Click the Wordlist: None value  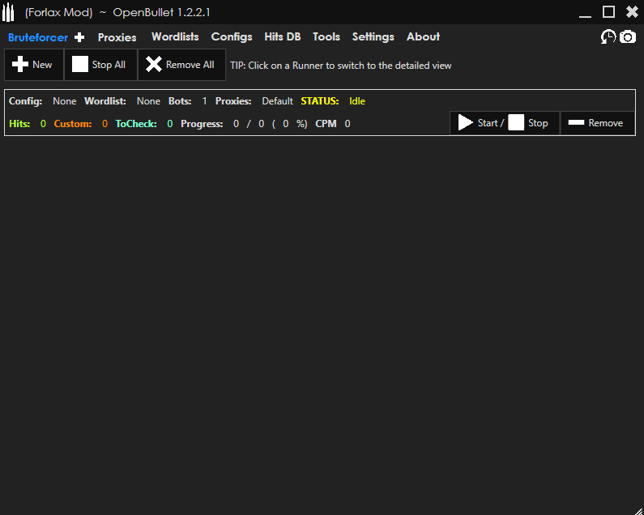point(148,101)
